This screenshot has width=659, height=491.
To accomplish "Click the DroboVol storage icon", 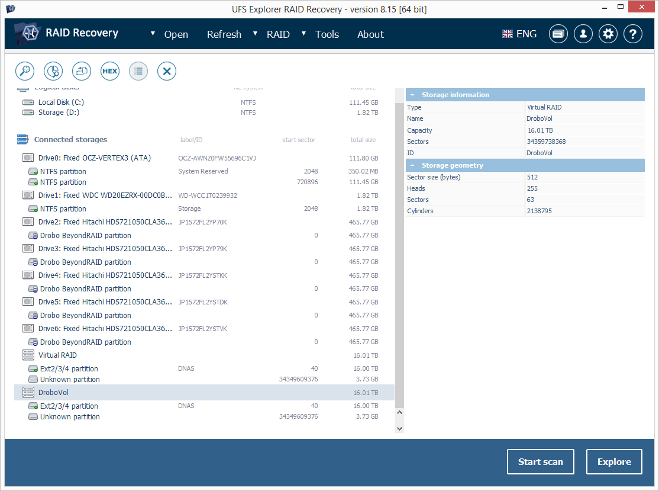I will click(28, 393).
